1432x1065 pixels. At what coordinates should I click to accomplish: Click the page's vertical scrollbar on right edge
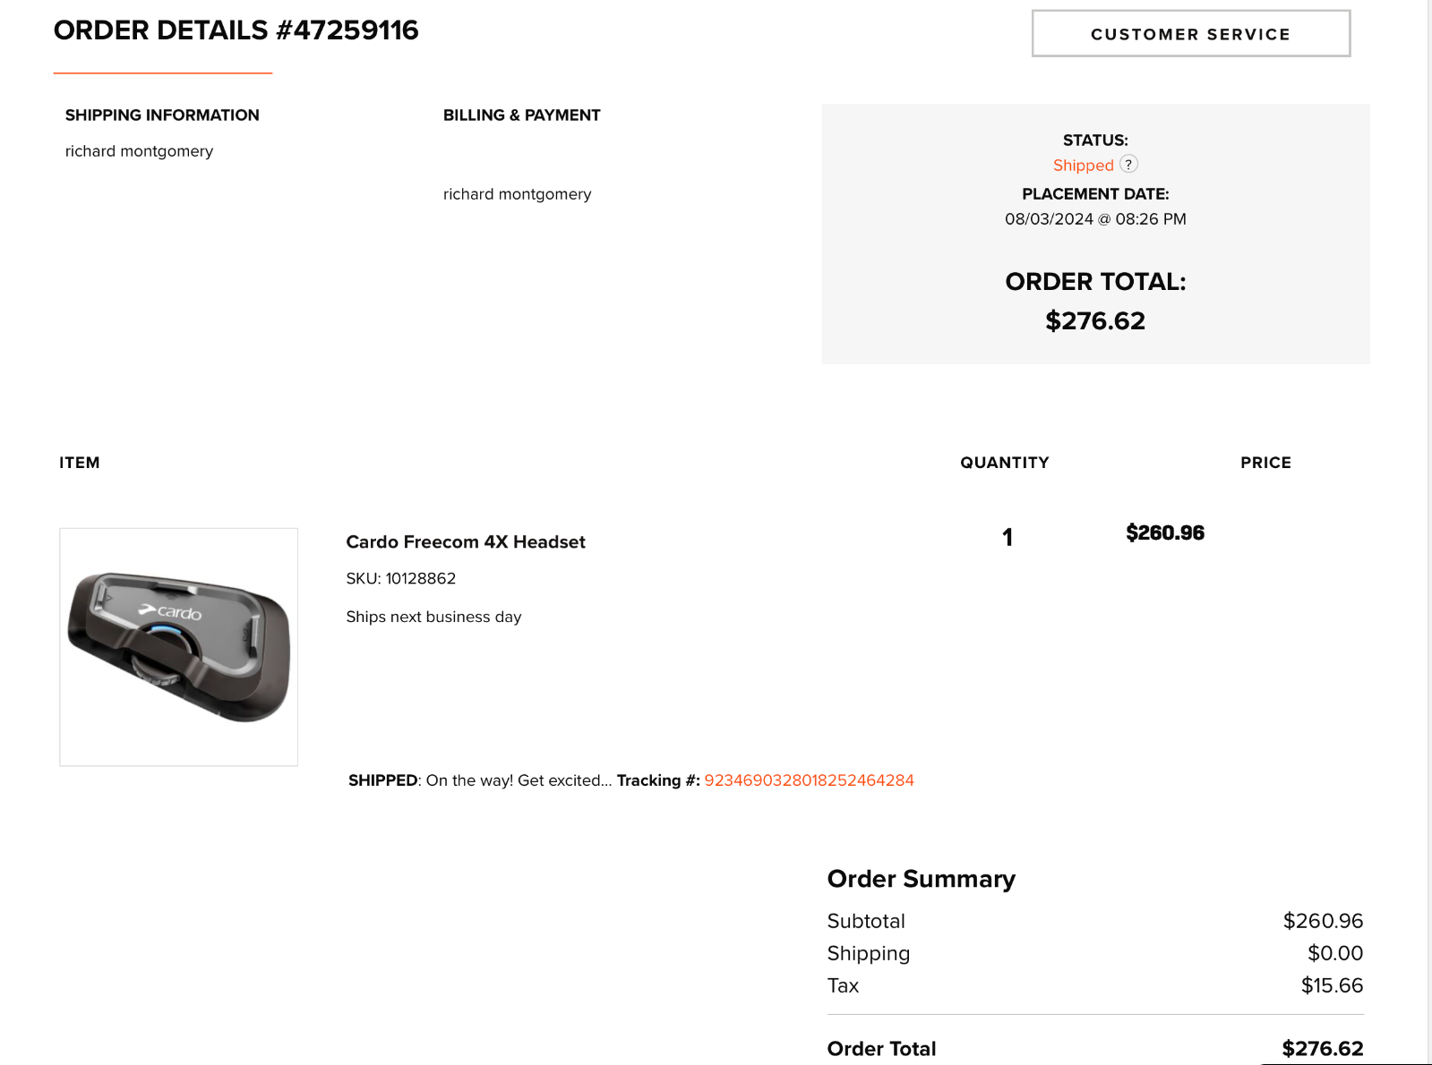tap(1429, 532)
